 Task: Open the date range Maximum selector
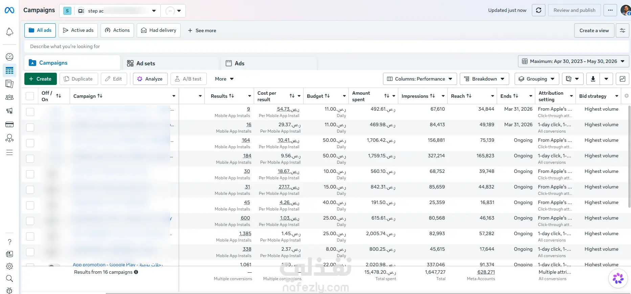pos(573,61)
